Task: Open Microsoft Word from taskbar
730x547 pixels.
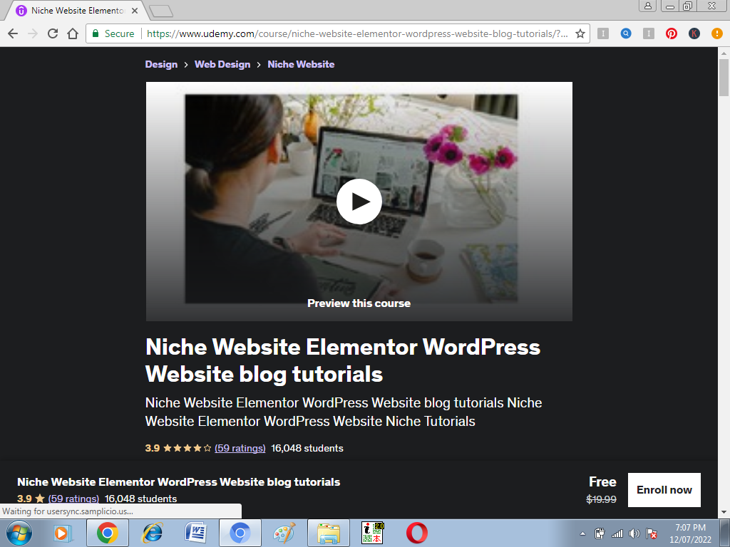Action: [x=195, y=533]
